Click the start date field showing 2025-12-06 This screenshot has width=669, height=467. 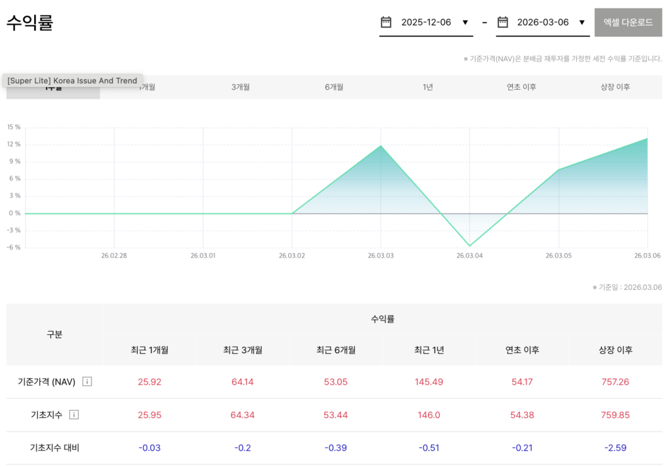[426, 22]
